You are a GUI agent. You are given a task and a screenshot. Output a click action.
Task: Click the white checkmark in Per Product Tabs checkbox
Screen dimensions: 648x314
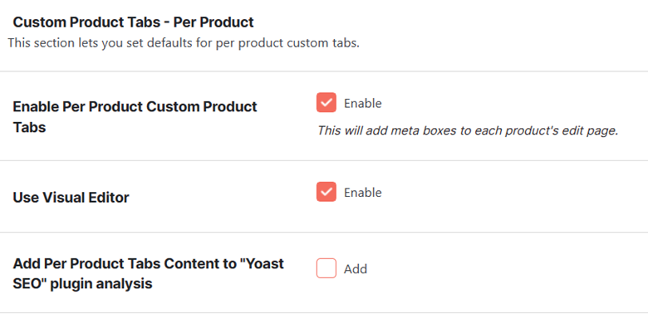[326, 102]
